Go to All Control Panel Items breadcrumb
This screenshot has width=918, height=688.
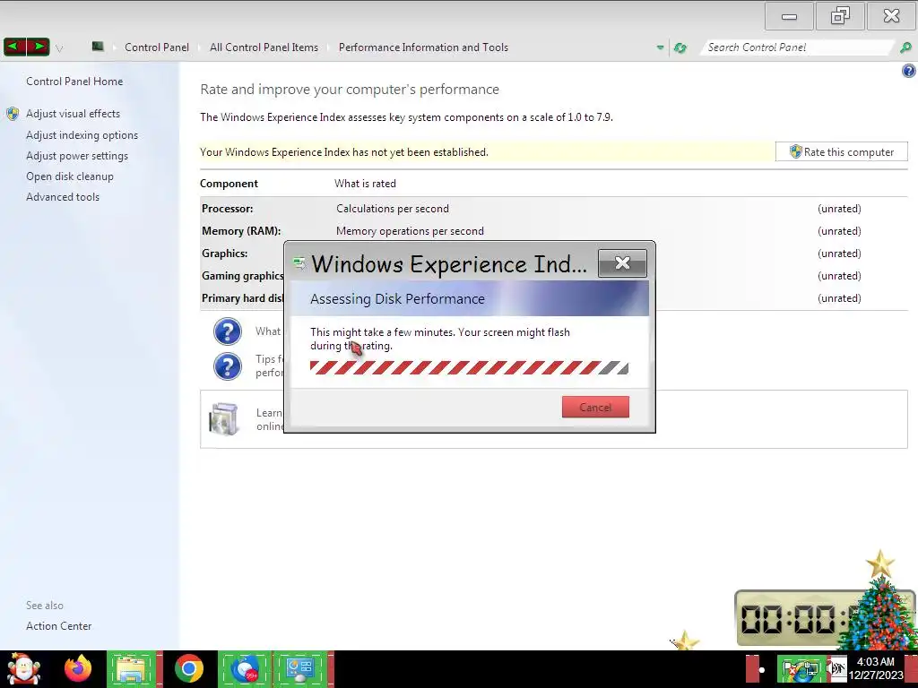264,47
